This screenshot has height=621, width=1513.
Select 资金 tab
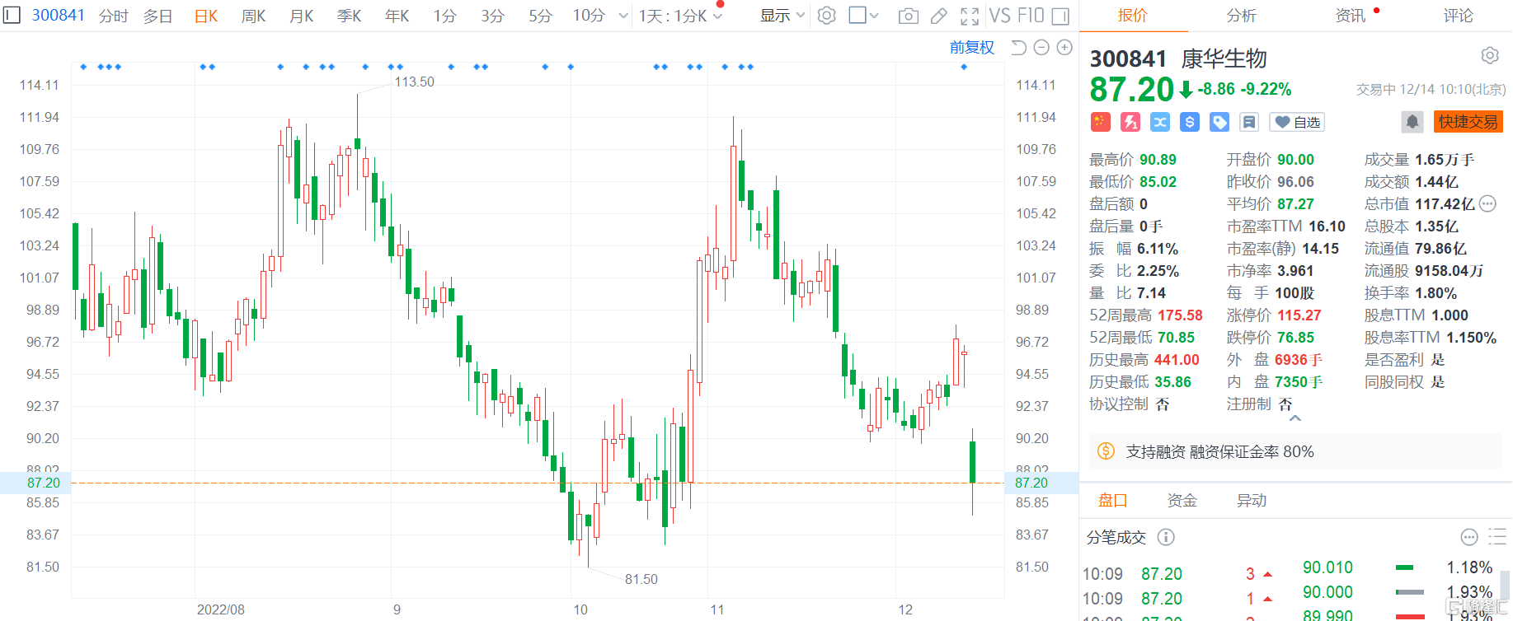point(1182,500)
